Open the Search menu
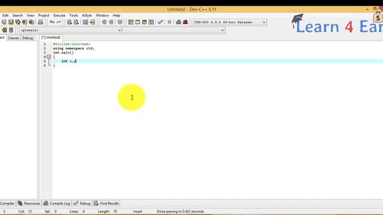The width and height of the screenshot is (383, 215). pyautogui.click(x=17, y=16)
